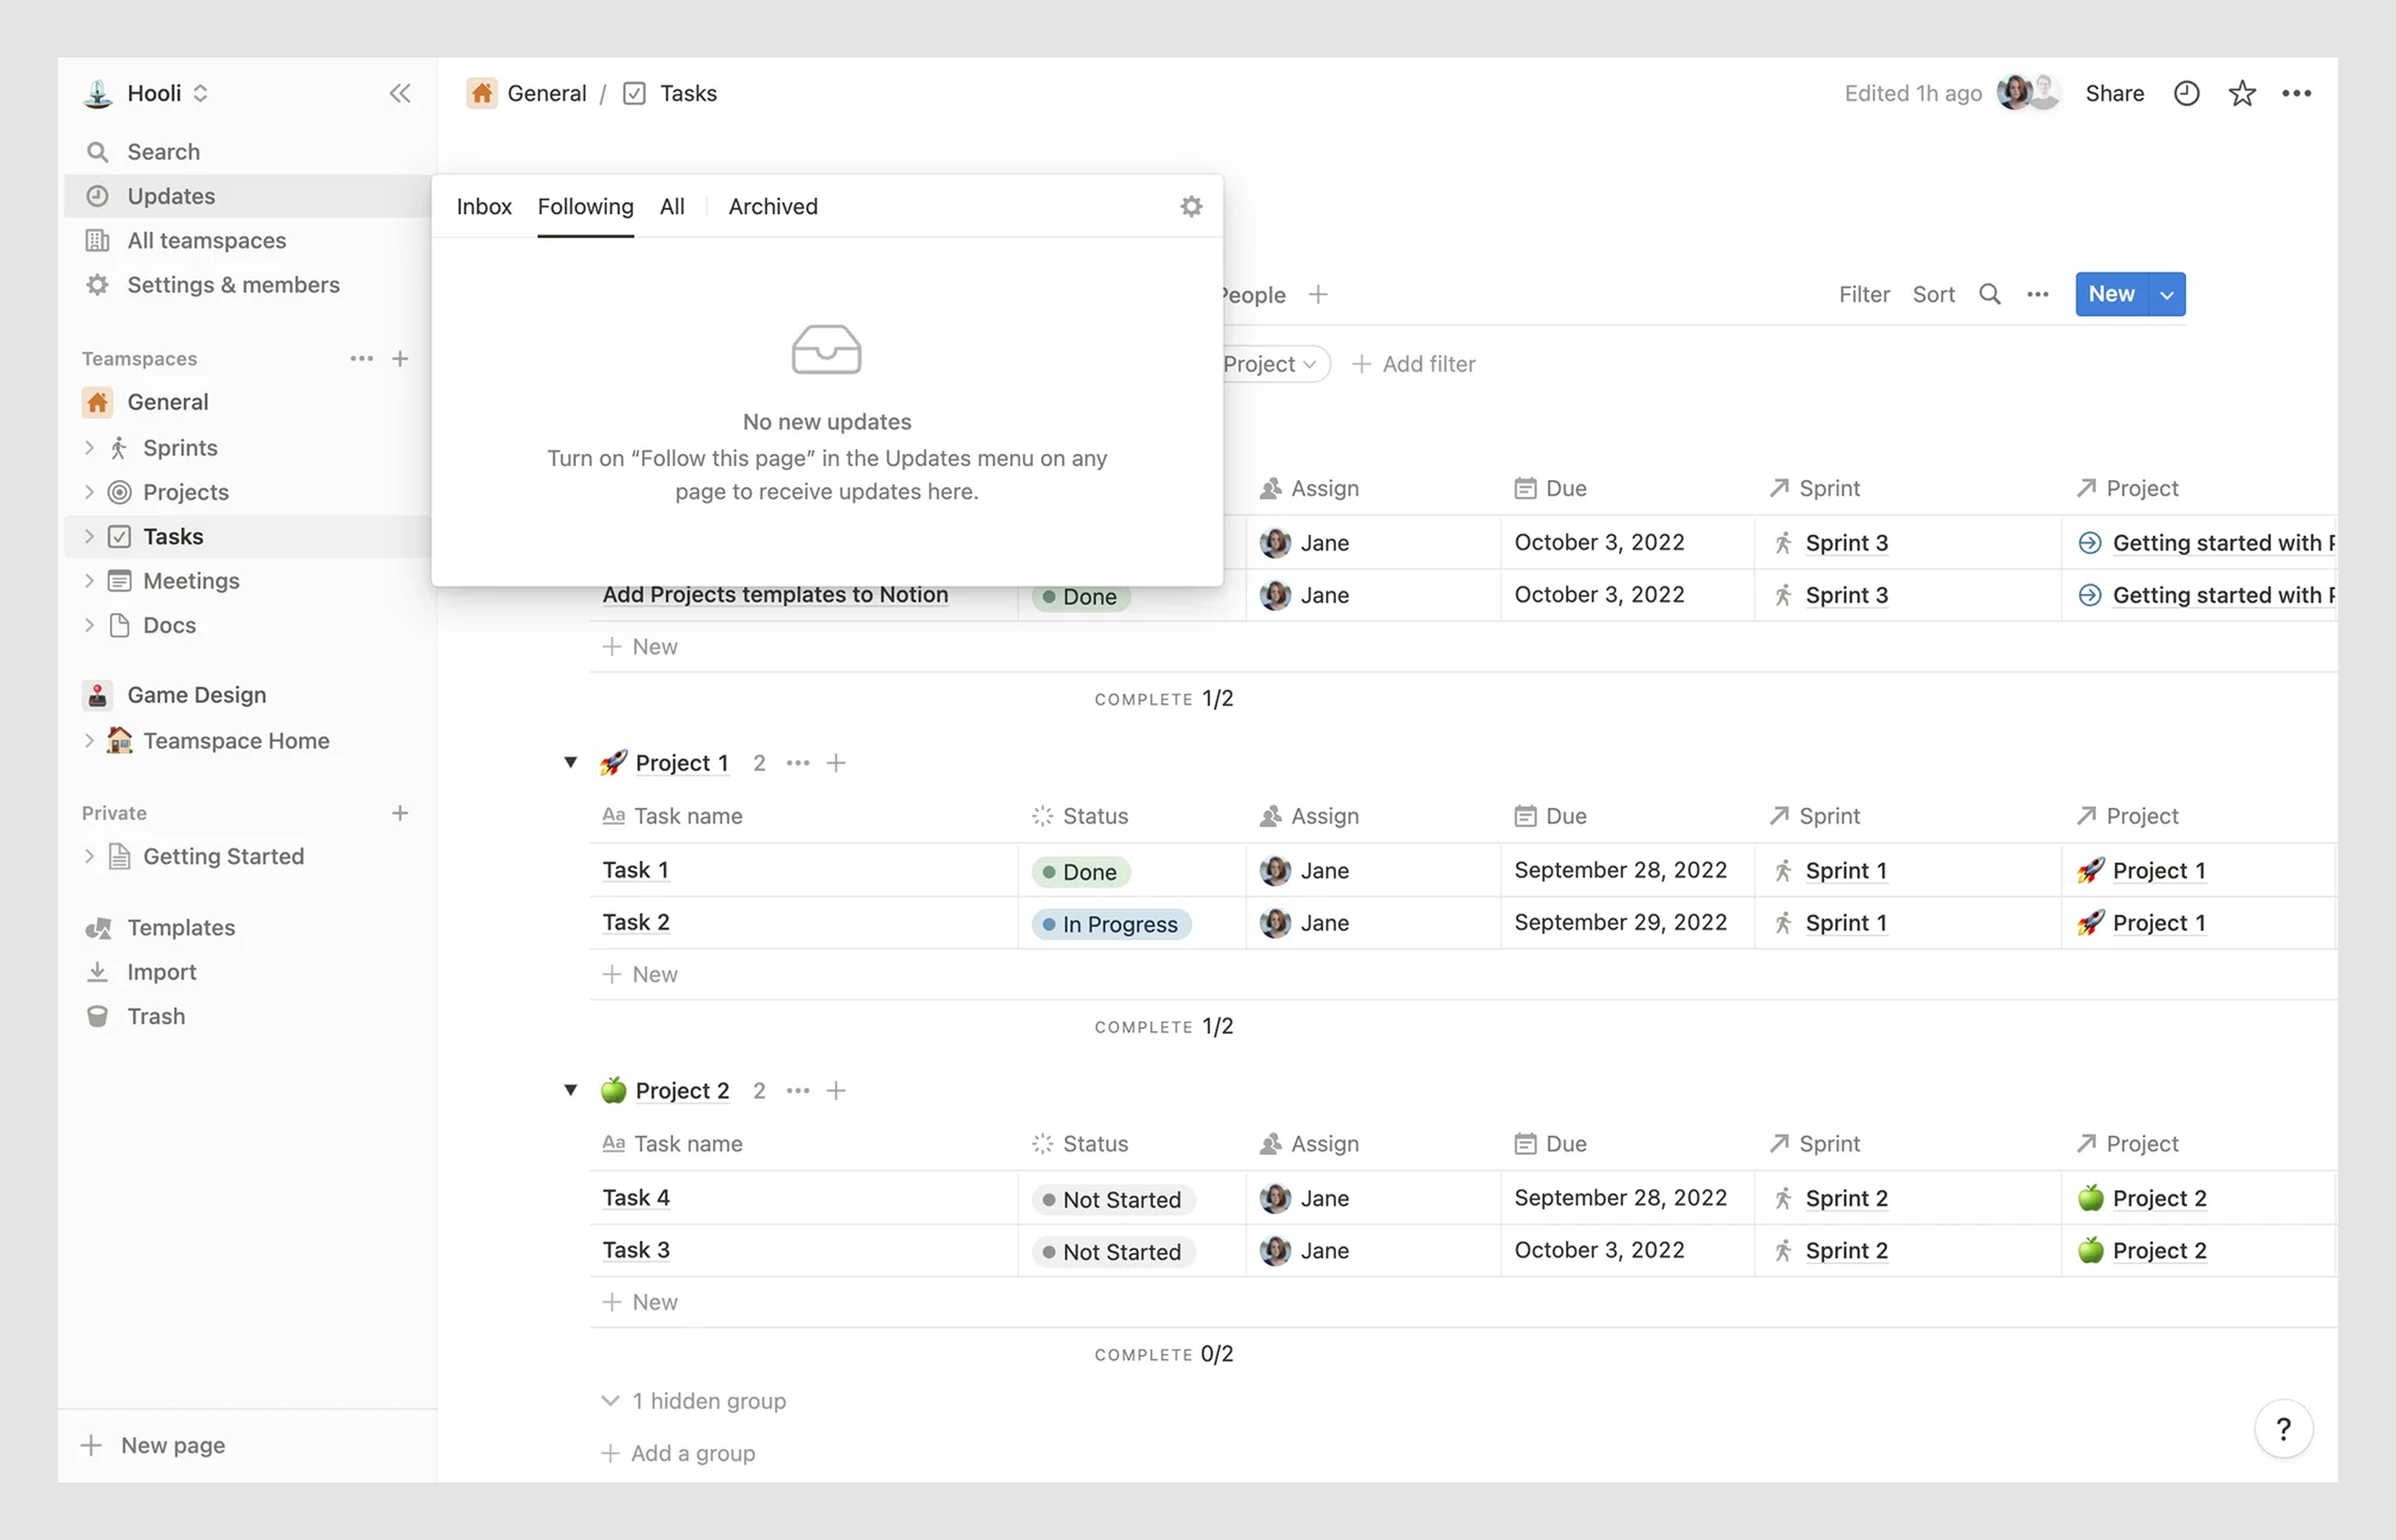Open the Hooli workspace switcher
Screen dimensions: 2396x1540
[x=146, y=93]
